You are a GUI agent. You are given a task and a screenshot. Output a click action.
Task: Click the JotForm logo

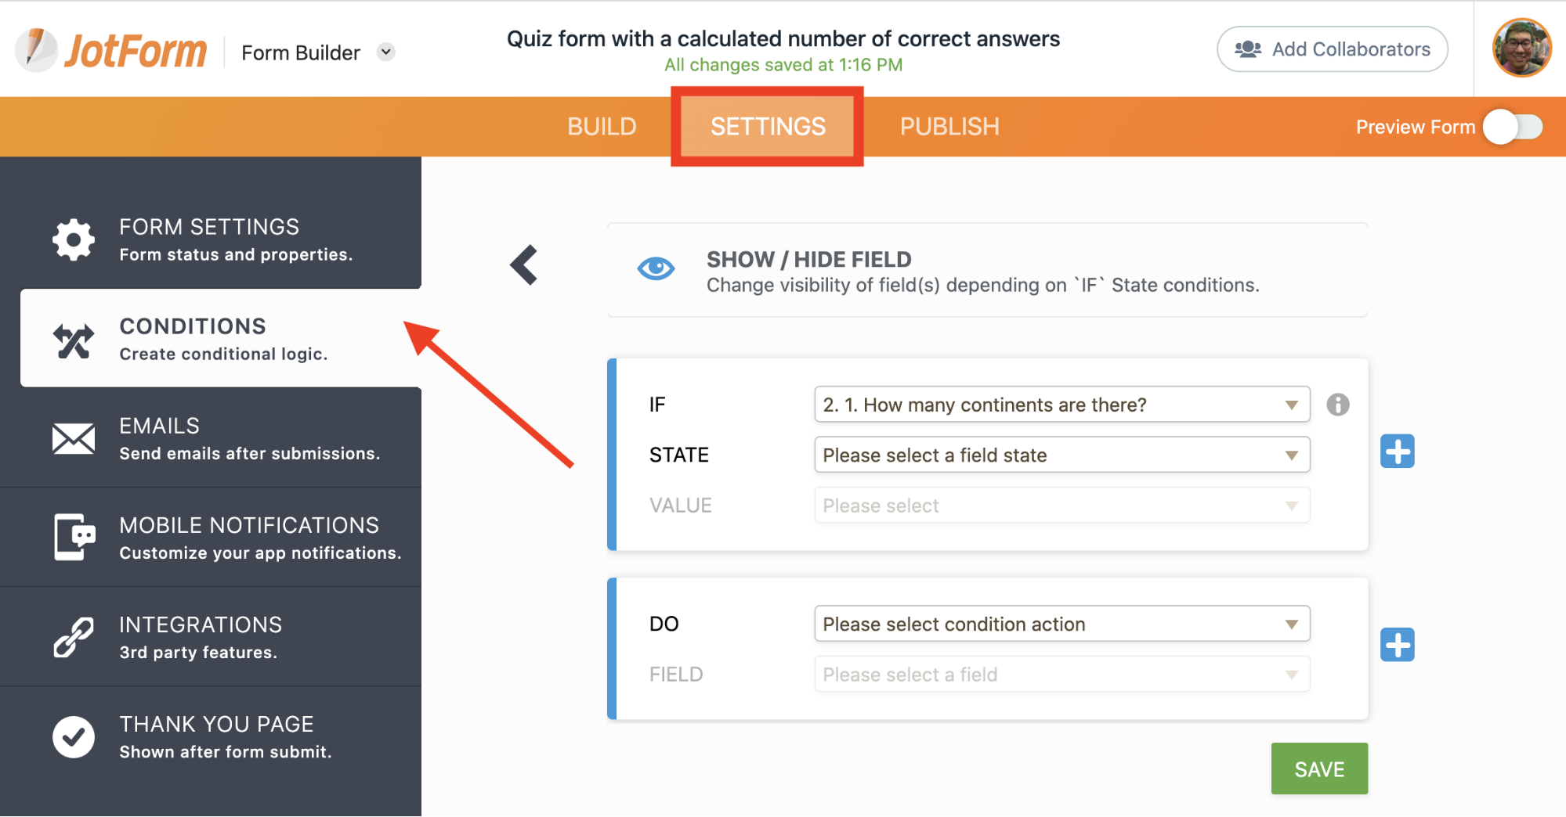[112, 50]
